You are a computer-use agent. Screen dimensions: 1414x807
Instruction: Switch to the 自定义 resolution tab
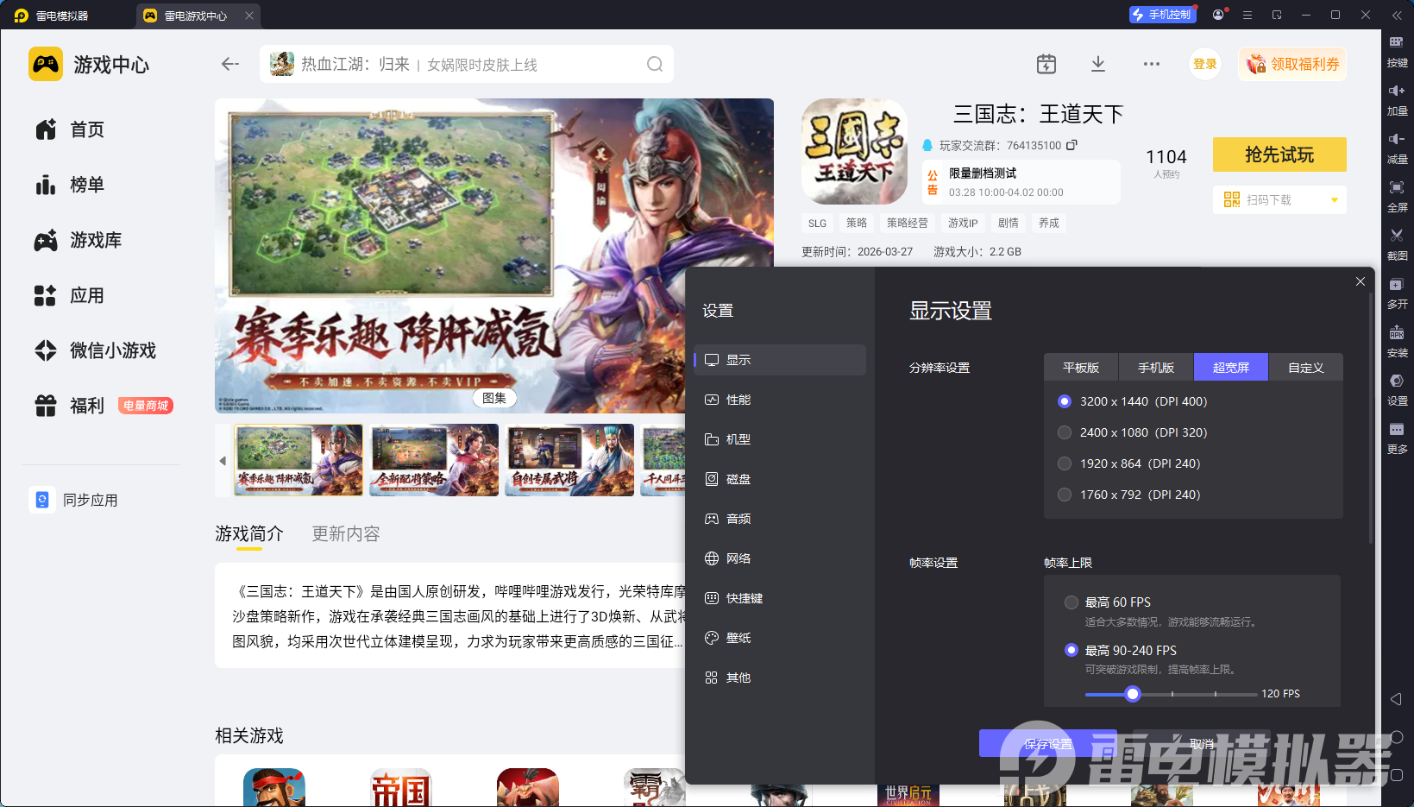[1306, 368]
